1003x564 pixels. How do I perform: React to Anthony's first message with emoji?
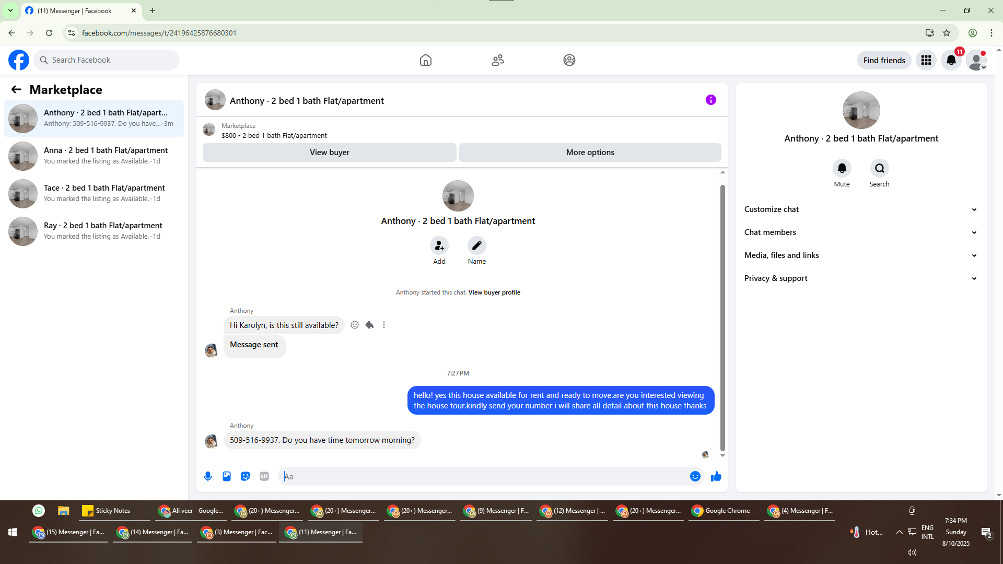355,325
